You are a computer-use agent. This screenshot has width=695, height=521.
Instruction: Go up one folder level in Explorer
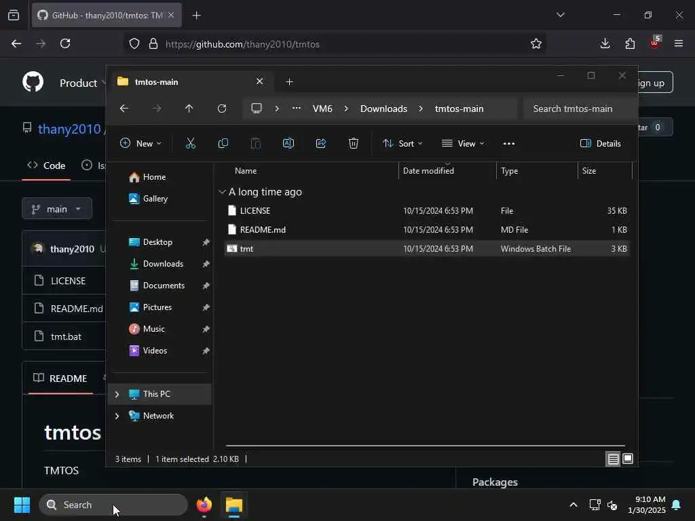[x=189, y=108]
